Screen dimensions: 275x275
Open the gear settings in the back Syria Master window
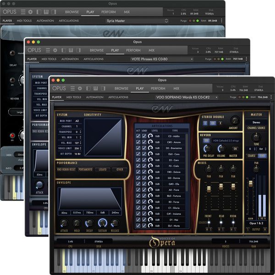(30, 12)
